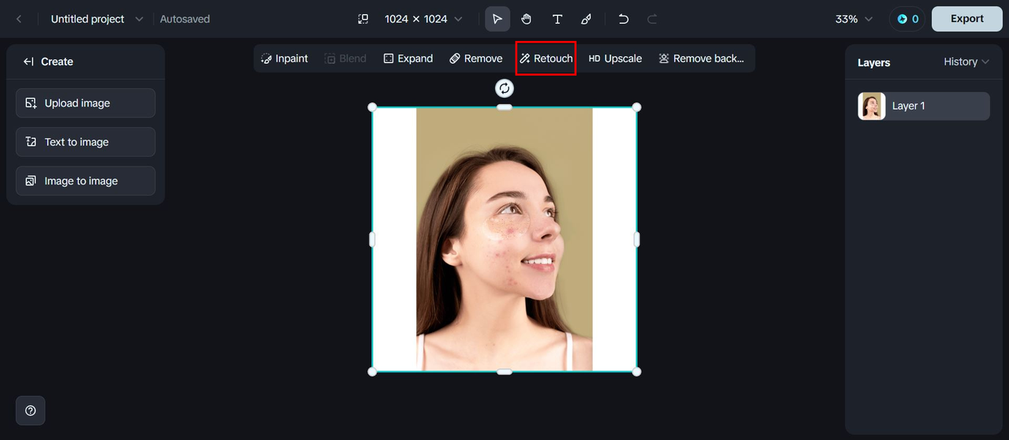This screenshot has height=440, width=1009.
Task: Open Text to image
Action: (85, 142)
